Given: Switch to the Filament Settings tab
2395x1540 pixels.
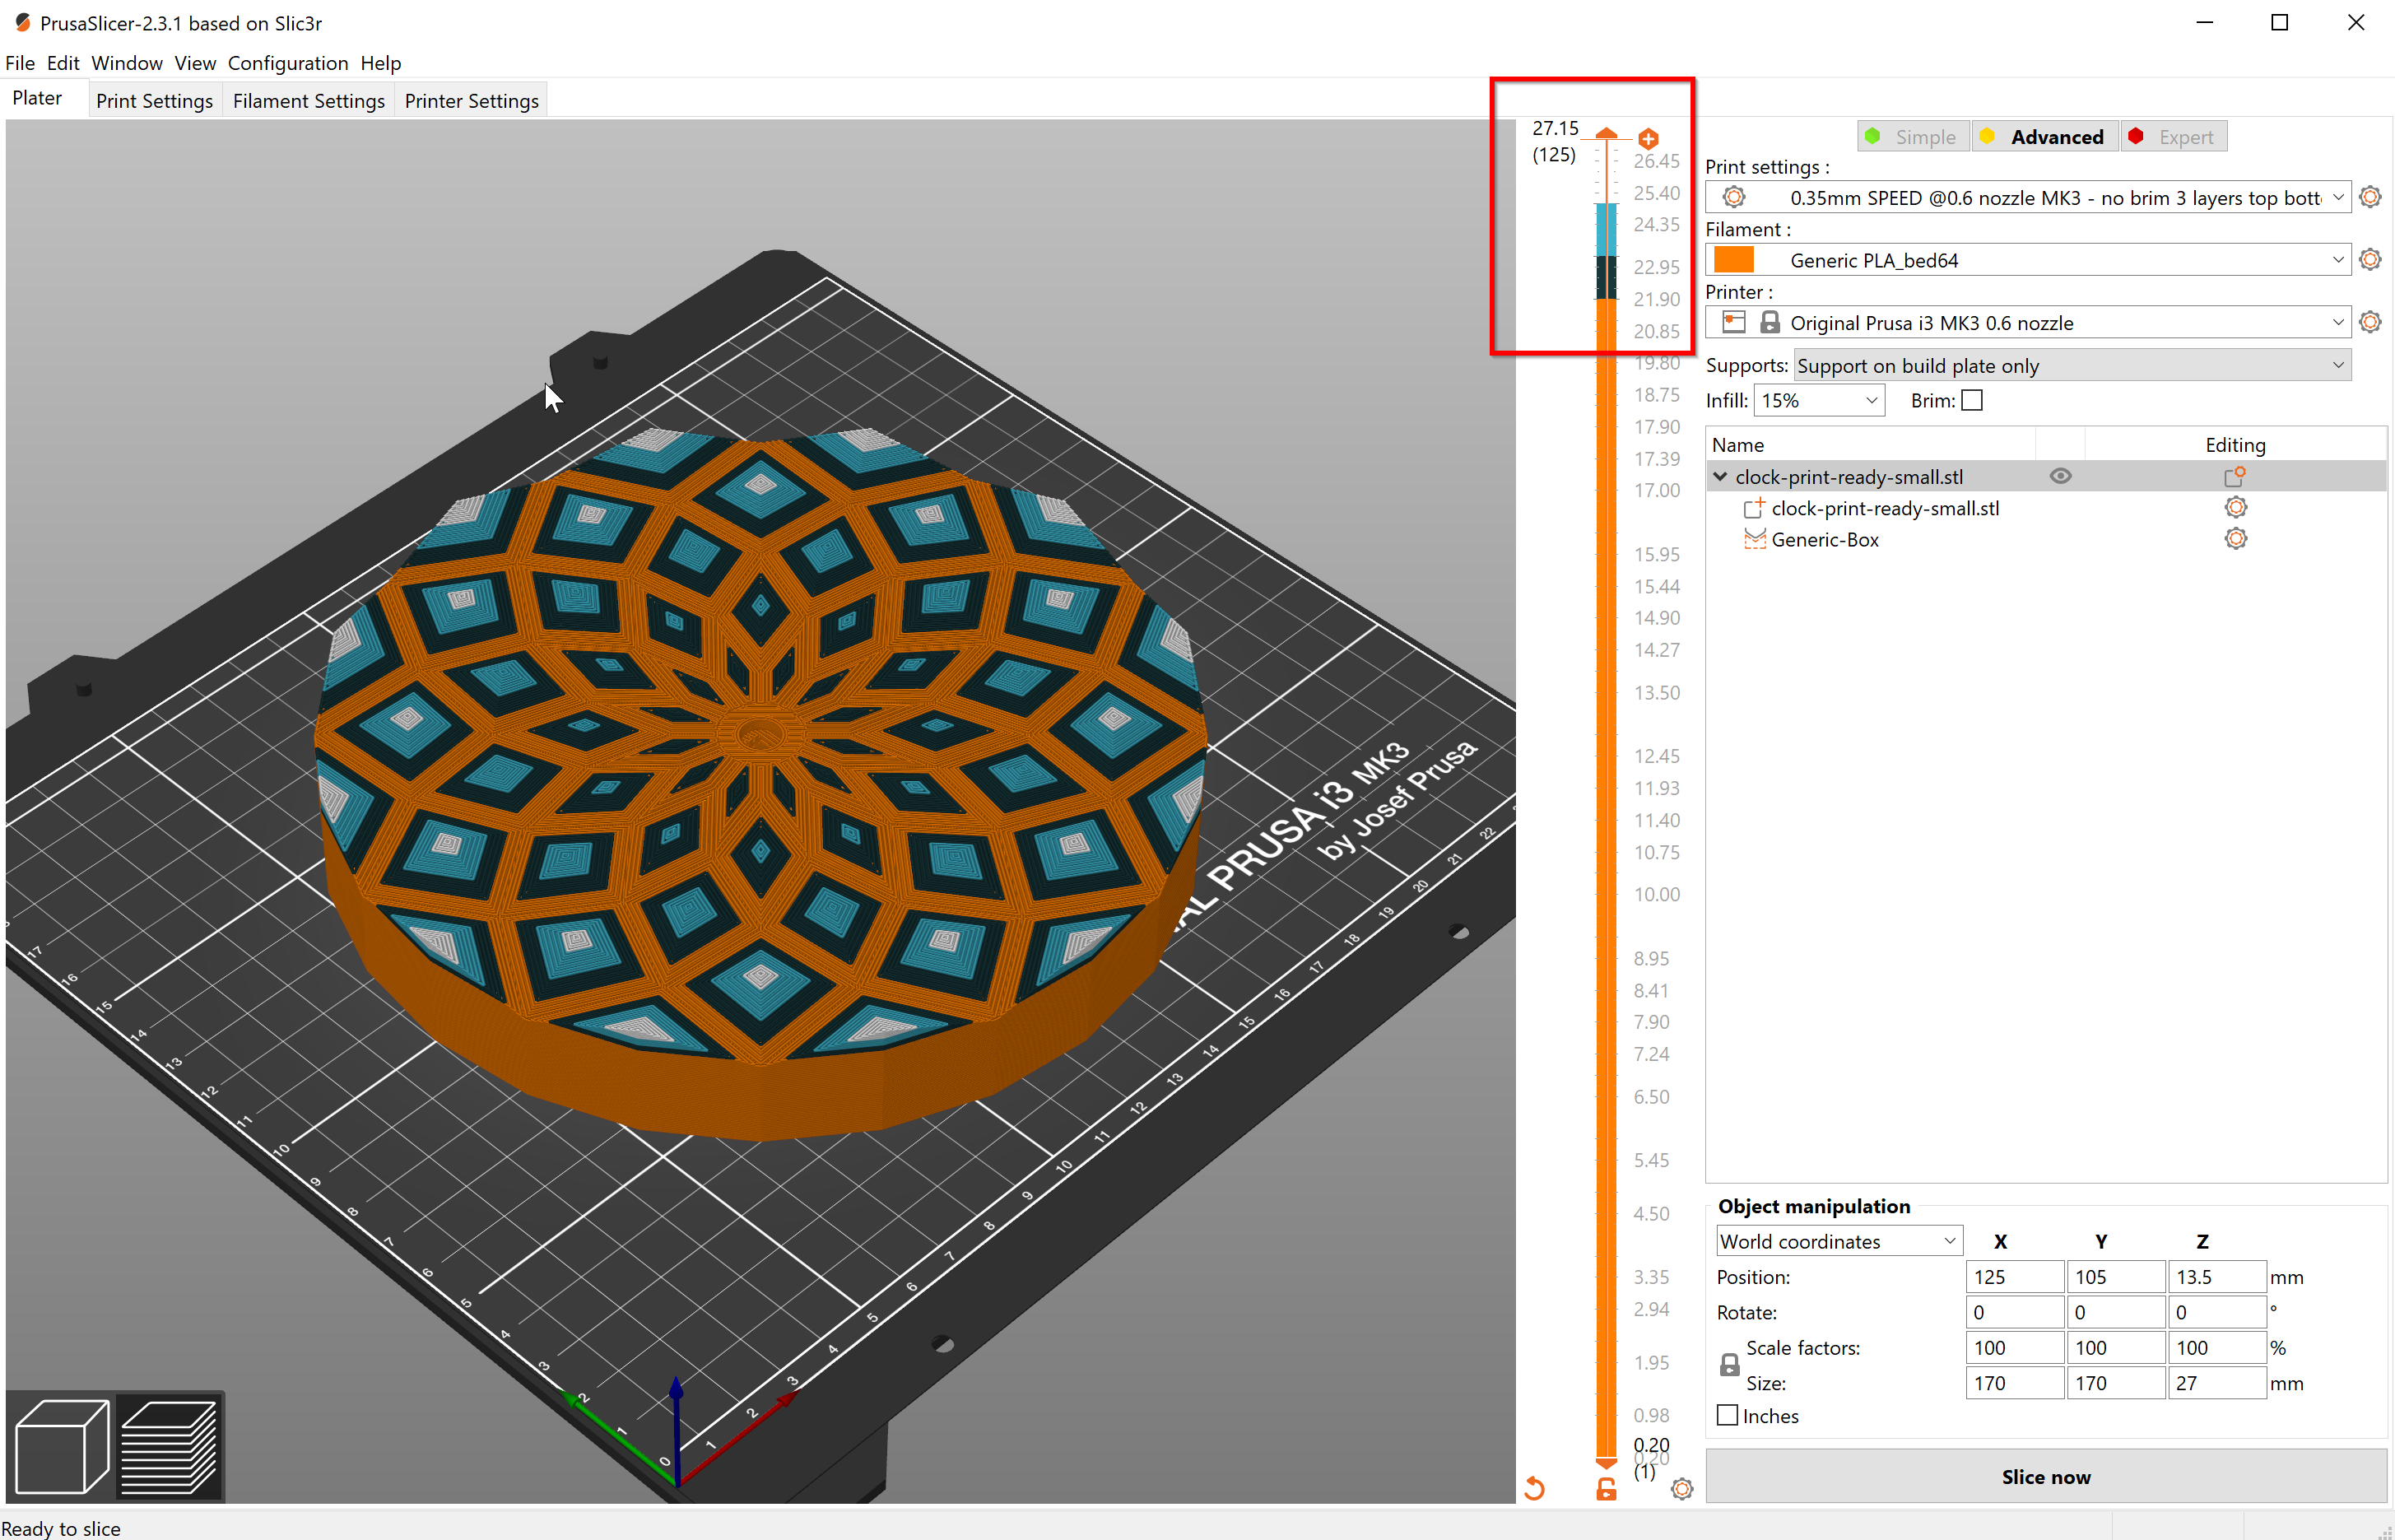Looking at the screenshot, I should click(309, 100).
